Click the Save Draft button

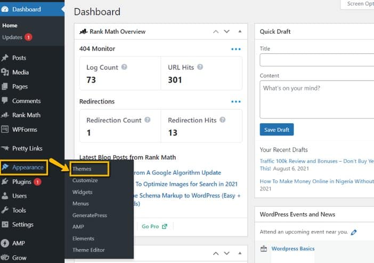(x=277, y=130)
